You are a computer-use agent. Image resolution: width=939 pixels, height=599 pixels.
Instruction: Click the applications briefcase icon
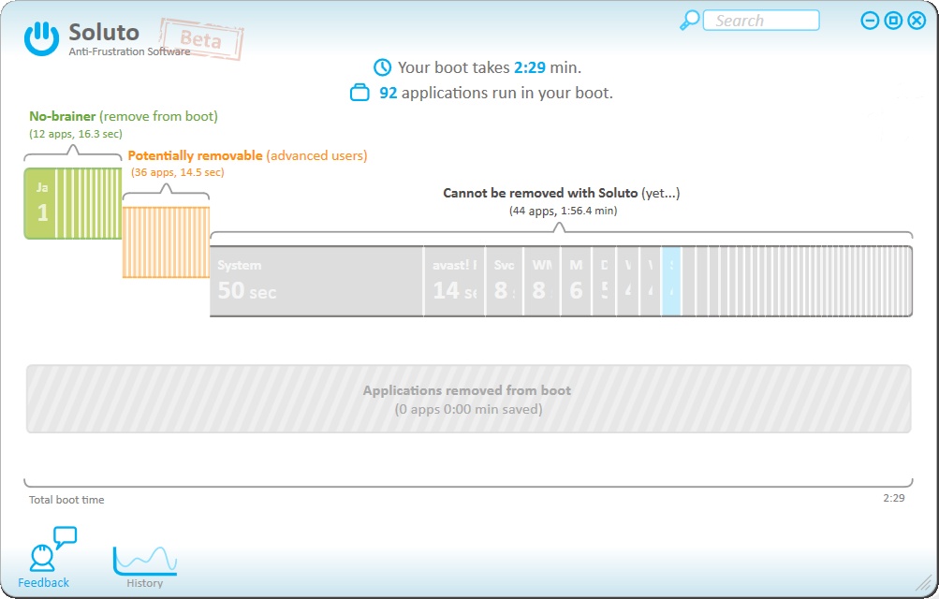pos(359,93)
